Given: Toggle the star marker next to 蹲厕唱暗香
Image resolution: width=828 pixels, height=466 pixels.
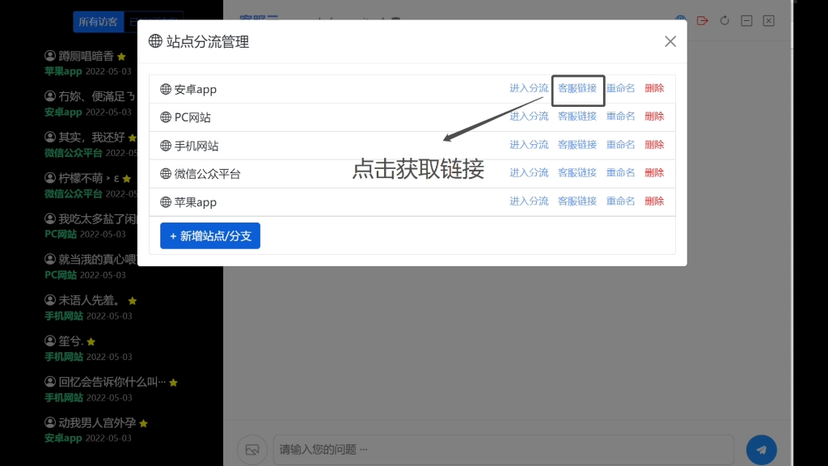Looking at the screenshot, I should pyautogui.click(x=121, y=57).
